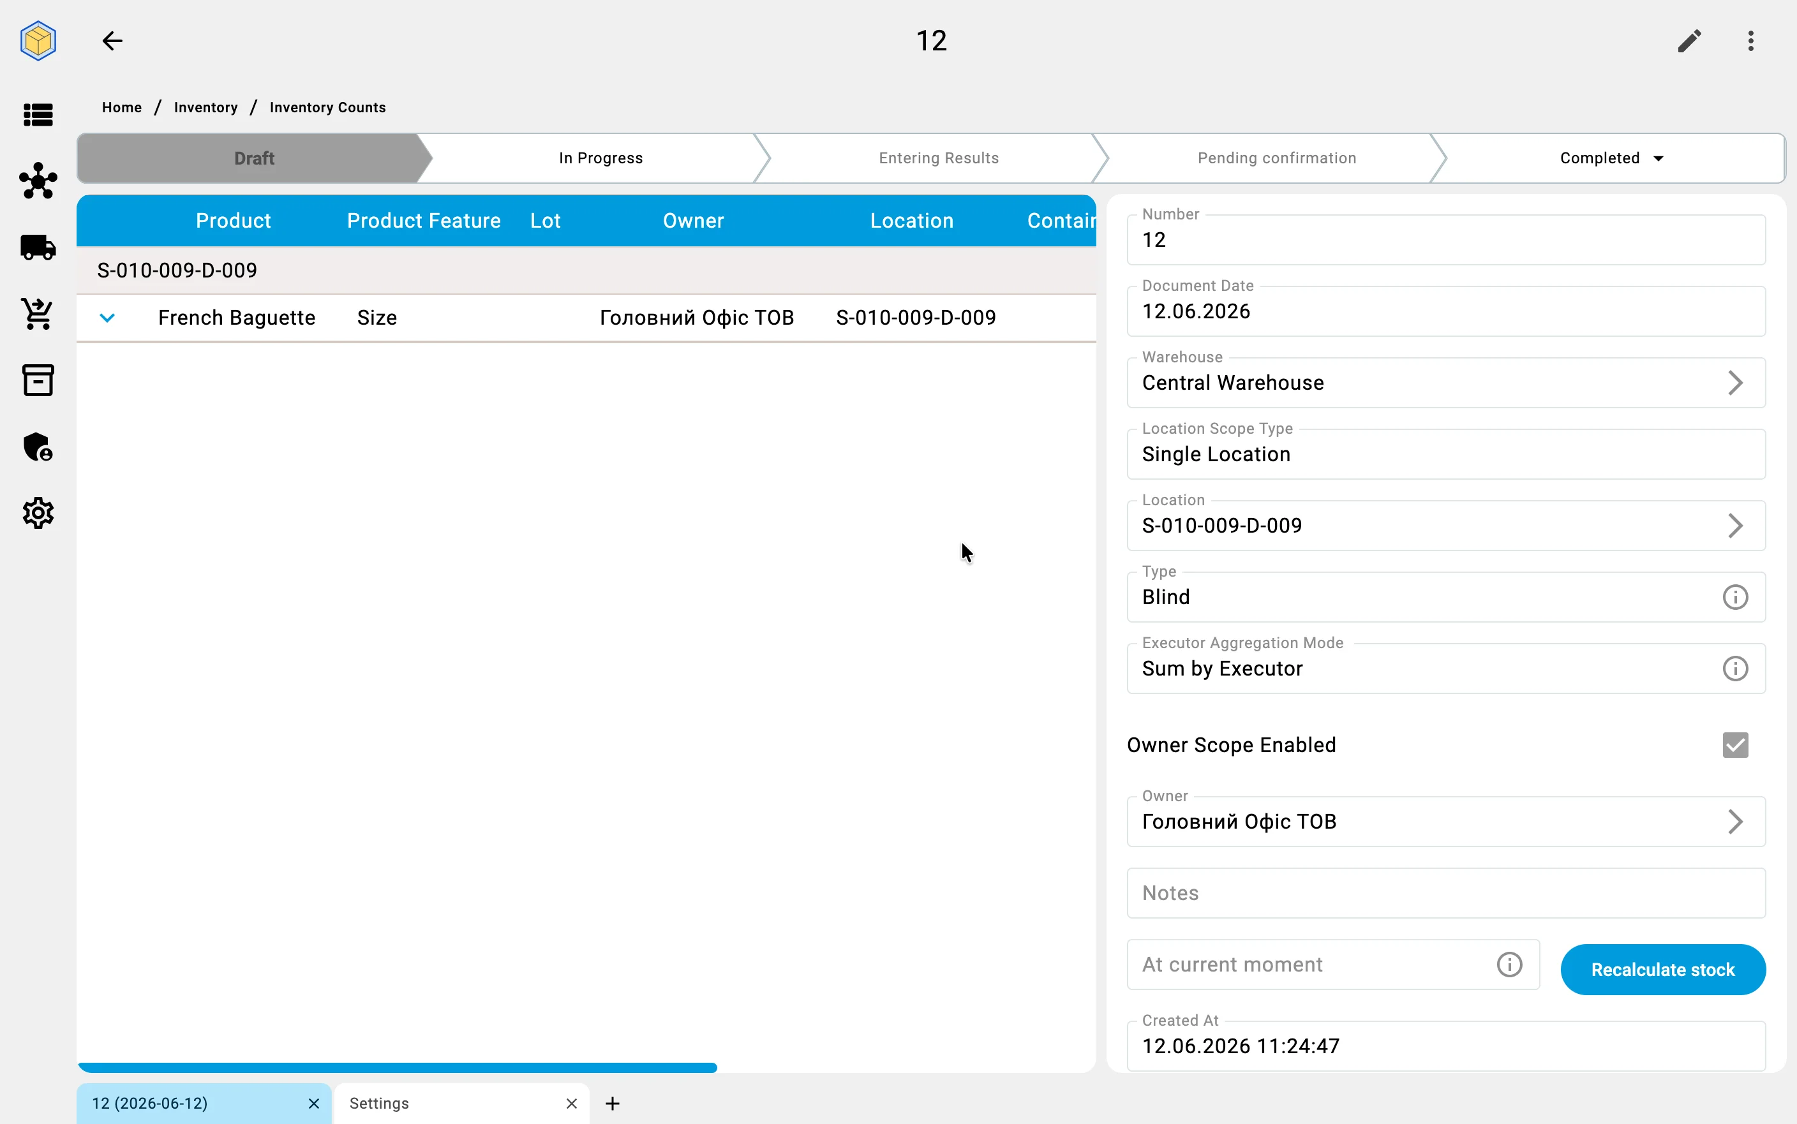The image size is (1797, 1124).
Task: Click the horizontal scrollbar under the table
Action: [x=397, y=1067]
